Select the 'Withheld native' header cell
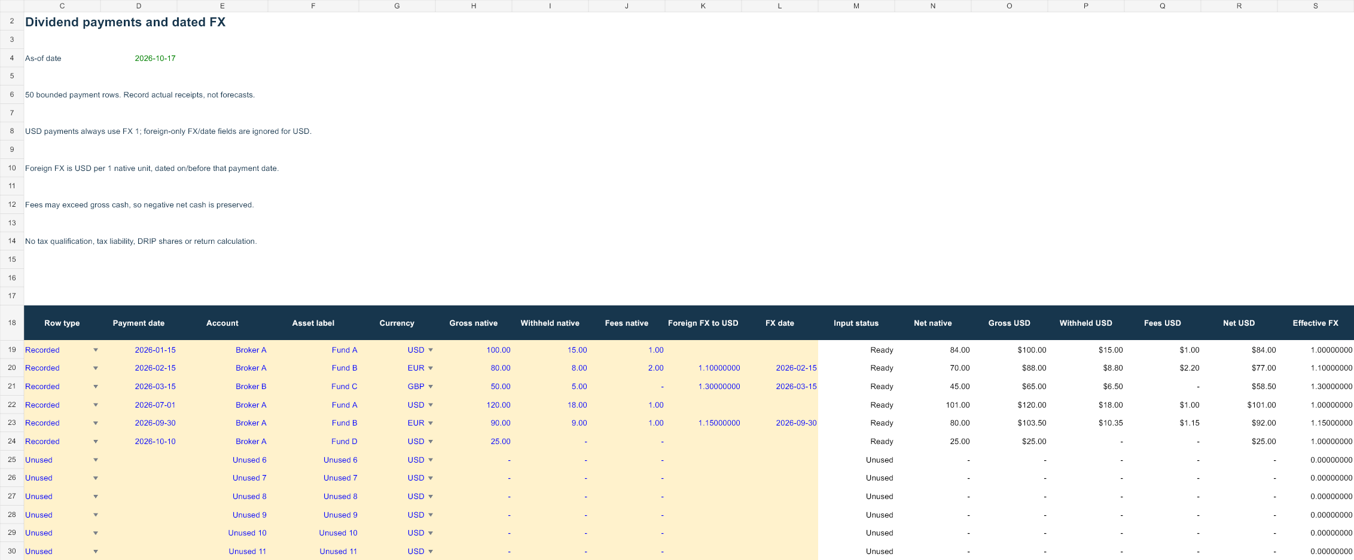 pos(550,323)
